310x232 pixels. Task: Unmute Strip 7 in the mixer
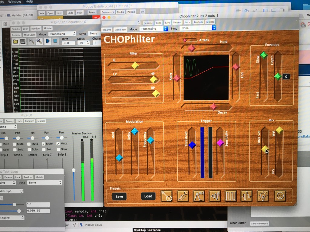click(44, 144)
